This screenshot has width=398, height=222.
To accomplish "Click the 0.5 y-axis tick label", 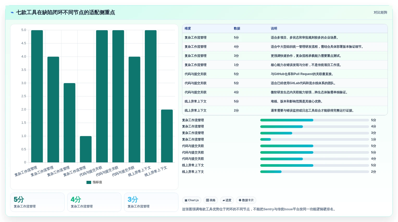I will click(x=24, y=149).
